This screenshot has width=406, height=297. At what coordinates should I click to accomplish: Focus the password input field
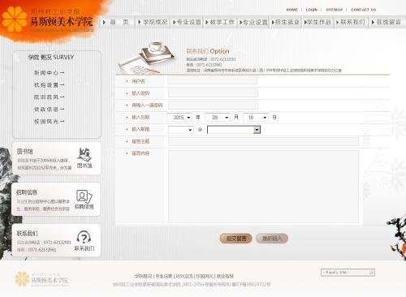213,93
